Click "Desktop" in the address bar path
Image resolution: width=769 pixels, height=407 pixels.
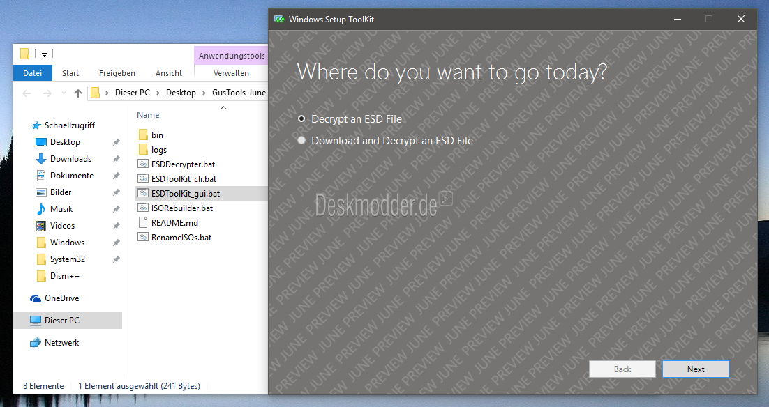181,93
